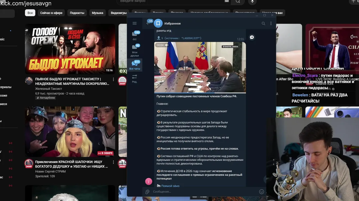Open Ред. folder edit settings
This screenshot has height=201, width=359.
[135, 78]
